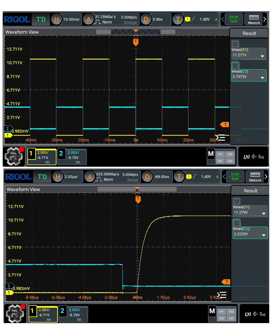Expand Vmax(C2) 3.7973V result dropdown

[262, 78]
